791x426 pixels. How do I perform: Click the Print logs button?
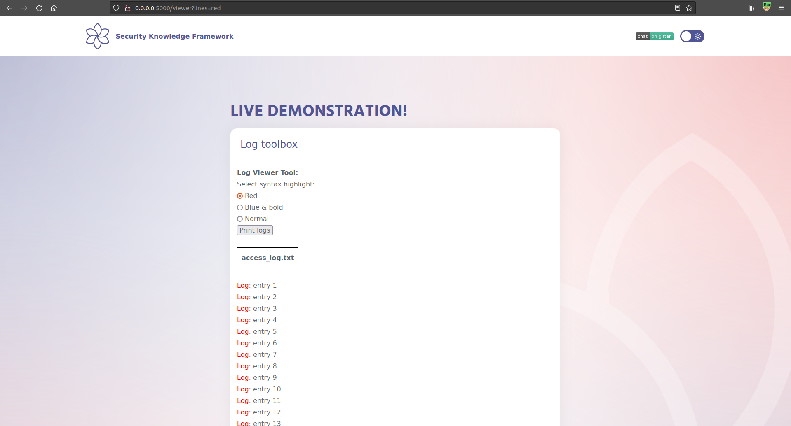(x=255, y=230)
